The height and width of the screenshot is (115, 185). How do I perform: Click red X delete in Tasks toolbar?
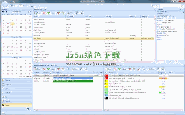115,69
